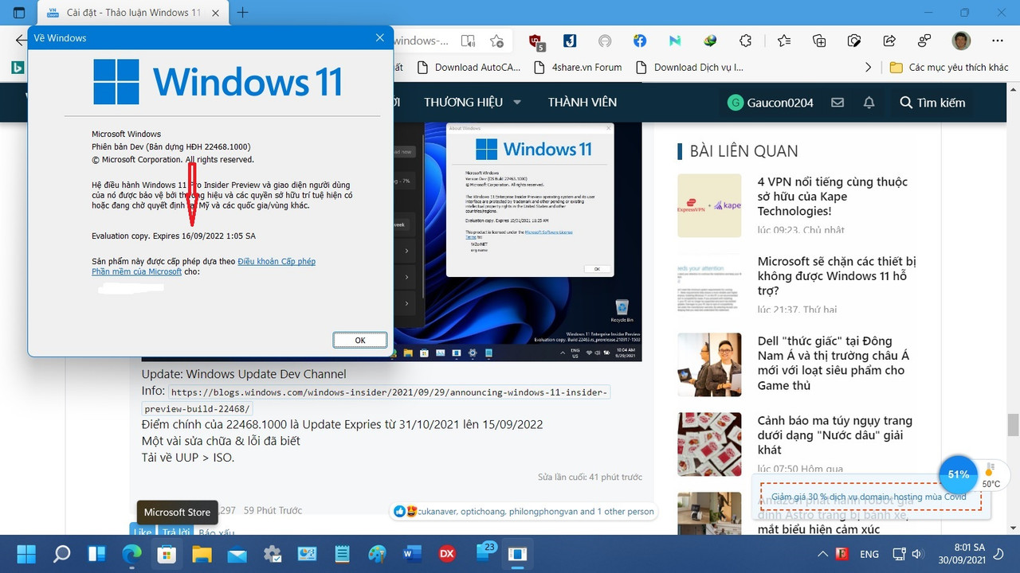Open Word from the taskbar
The image size is (1020, 573).
[x=412, y=554]
